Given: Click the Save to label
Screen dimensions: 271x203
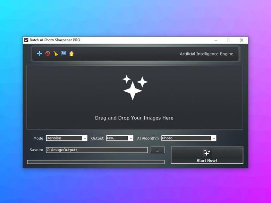Looking at the screenshot, I should pos(36,150).
